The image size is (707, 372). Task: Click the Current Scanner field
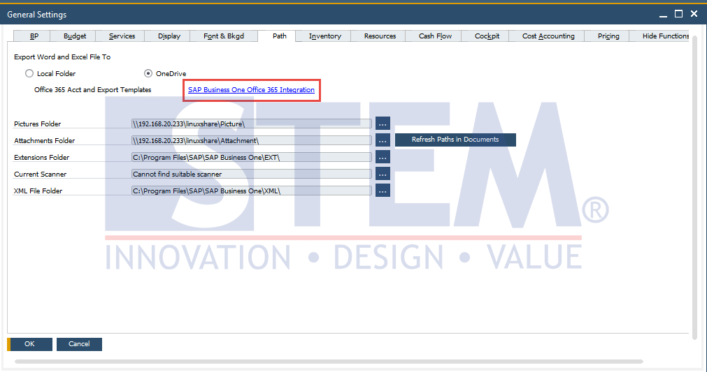coord(252,174)
